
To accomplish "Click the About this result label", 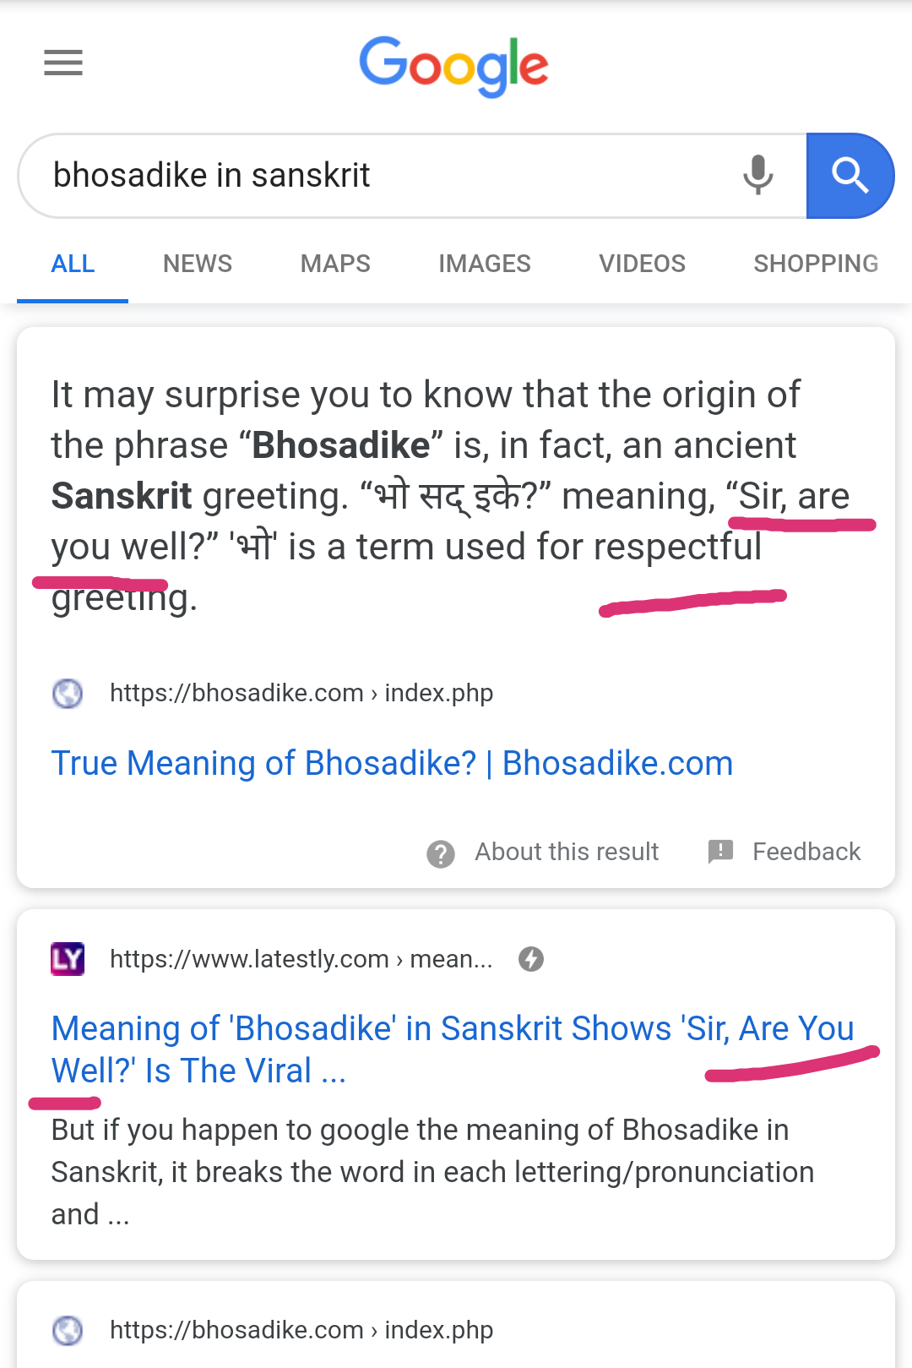I will point(567,852).
